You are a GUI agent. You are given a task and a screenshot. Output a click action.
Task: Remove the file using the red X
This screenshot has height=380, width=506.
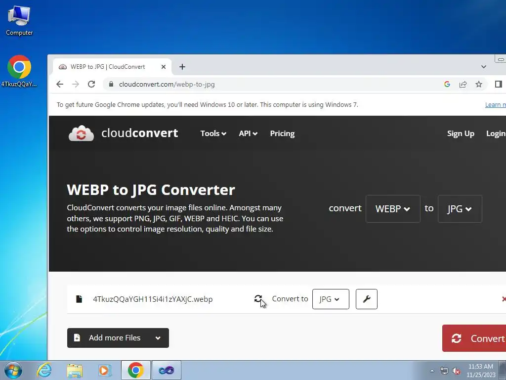504,299
